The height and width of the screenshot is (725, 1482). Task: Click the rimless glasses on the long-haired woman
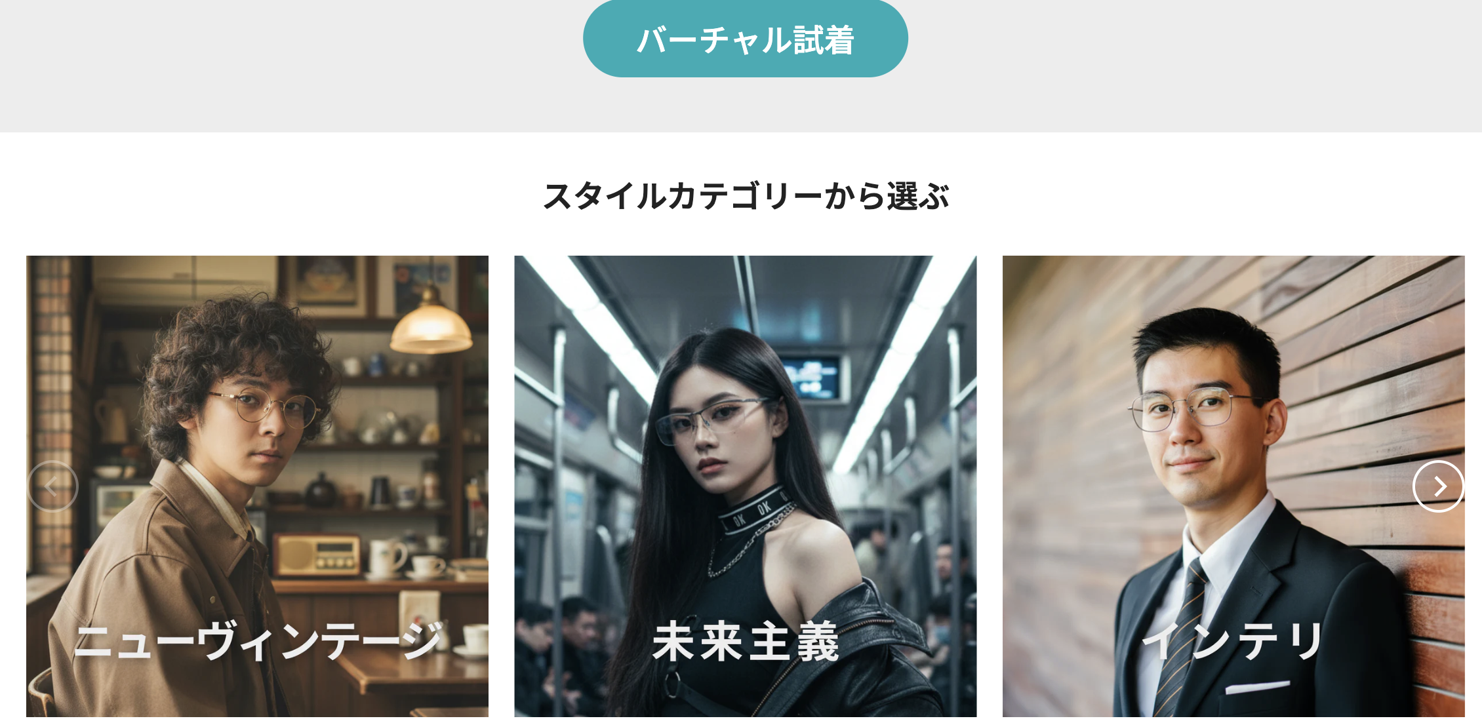click(711, 420)
